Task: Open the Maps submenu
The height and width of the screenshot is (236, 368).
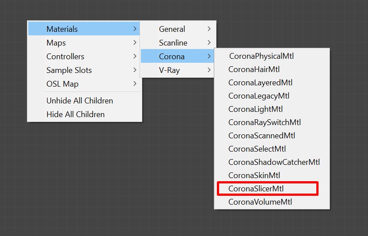Action: pos(84,43)
